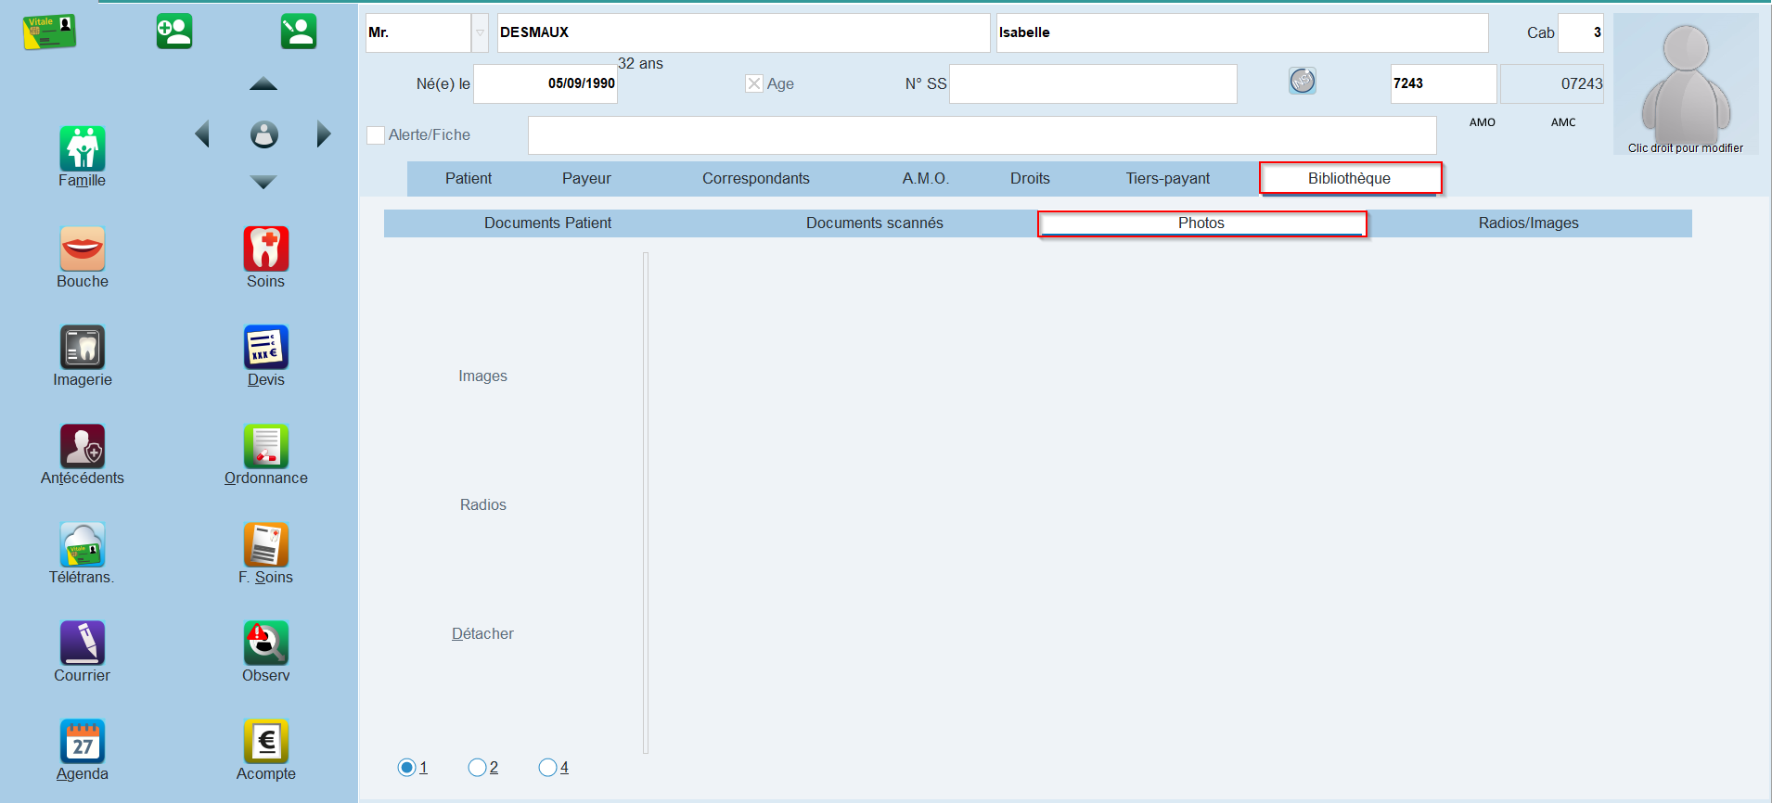
Task: Expand the title dropdown next to Mr.
Action: [480, 32]
